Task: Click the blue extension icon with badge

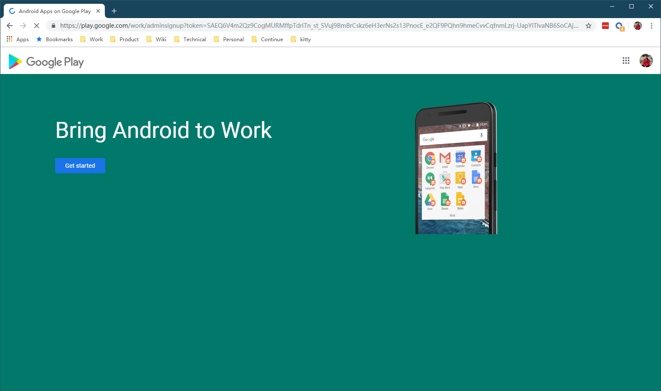Action: (619, 26)
